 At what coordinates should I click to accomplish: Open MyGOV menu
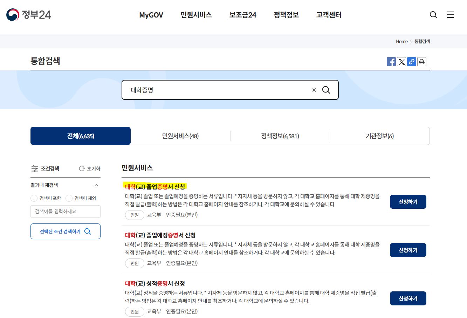pos(151,15)
